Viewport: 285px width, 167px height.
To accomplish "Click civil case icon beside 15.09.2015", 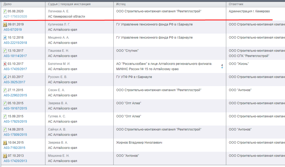I will click(x=5, y=116).
